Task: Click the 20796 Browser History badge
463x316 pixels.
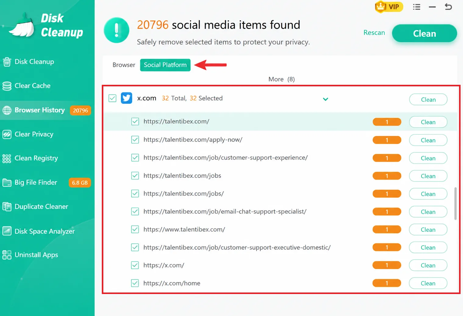Action: [80, 110]
